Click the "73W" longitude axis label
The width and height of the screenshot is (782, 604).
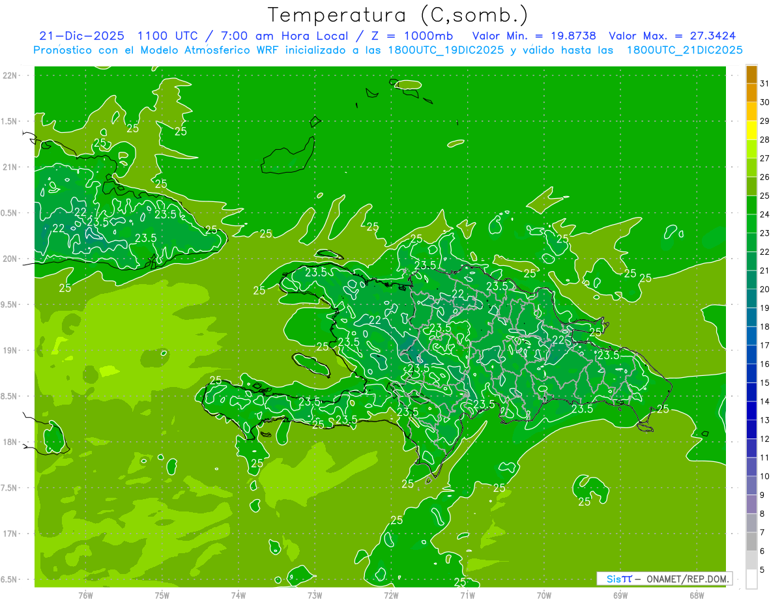coord(315,595)
